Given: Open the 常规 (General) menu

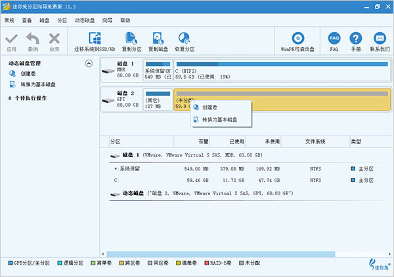Looking at the screenshot, I should tap(9, 20).
